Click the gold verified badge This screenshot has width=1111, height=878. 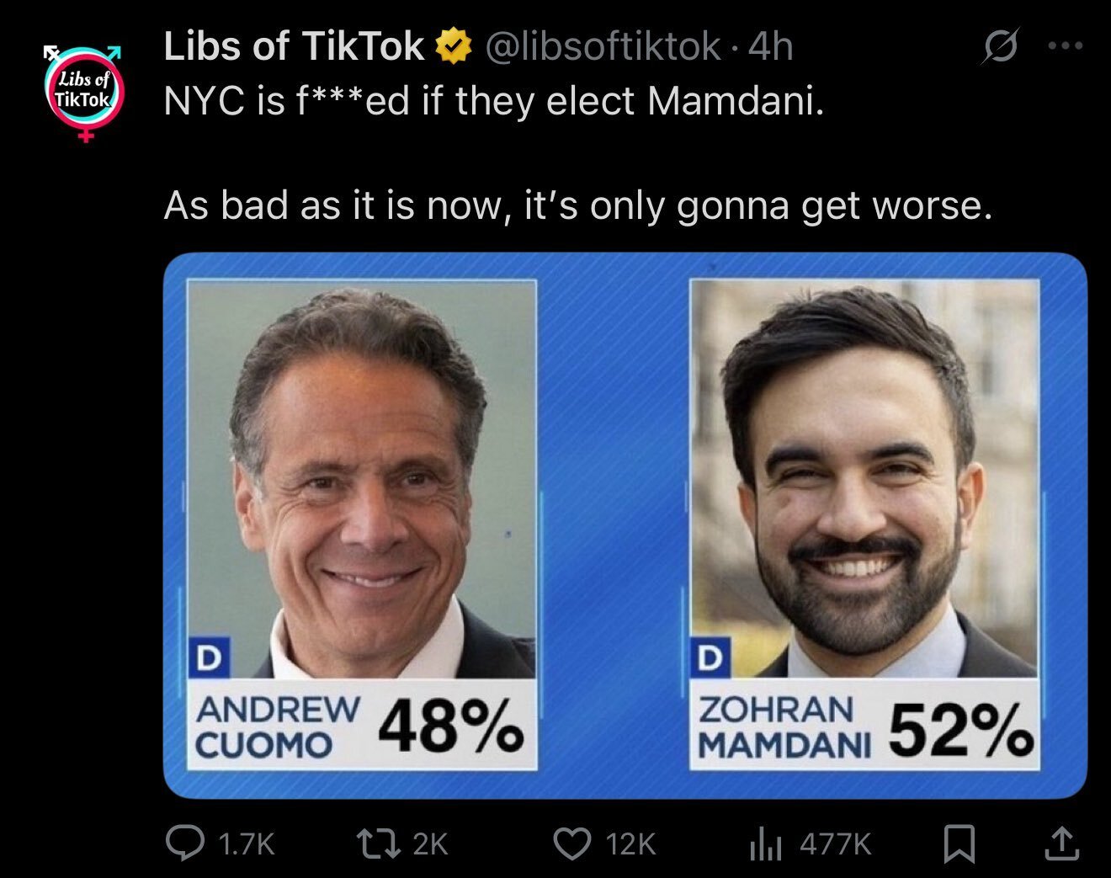pos(452,47)
